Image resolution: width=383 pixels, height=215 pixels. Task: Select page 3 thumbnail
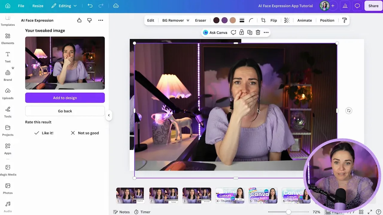tap(197, 196)
